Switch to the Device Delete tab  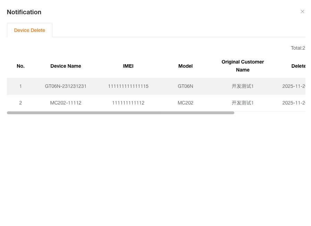[x=30, y=30]
